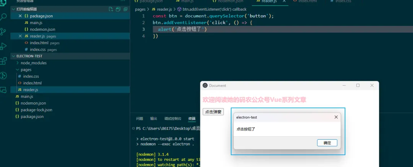This screenshot has height=167, width=413.
Task: Select index.html pages in open editors list
Action: click(x=45, y=43)
